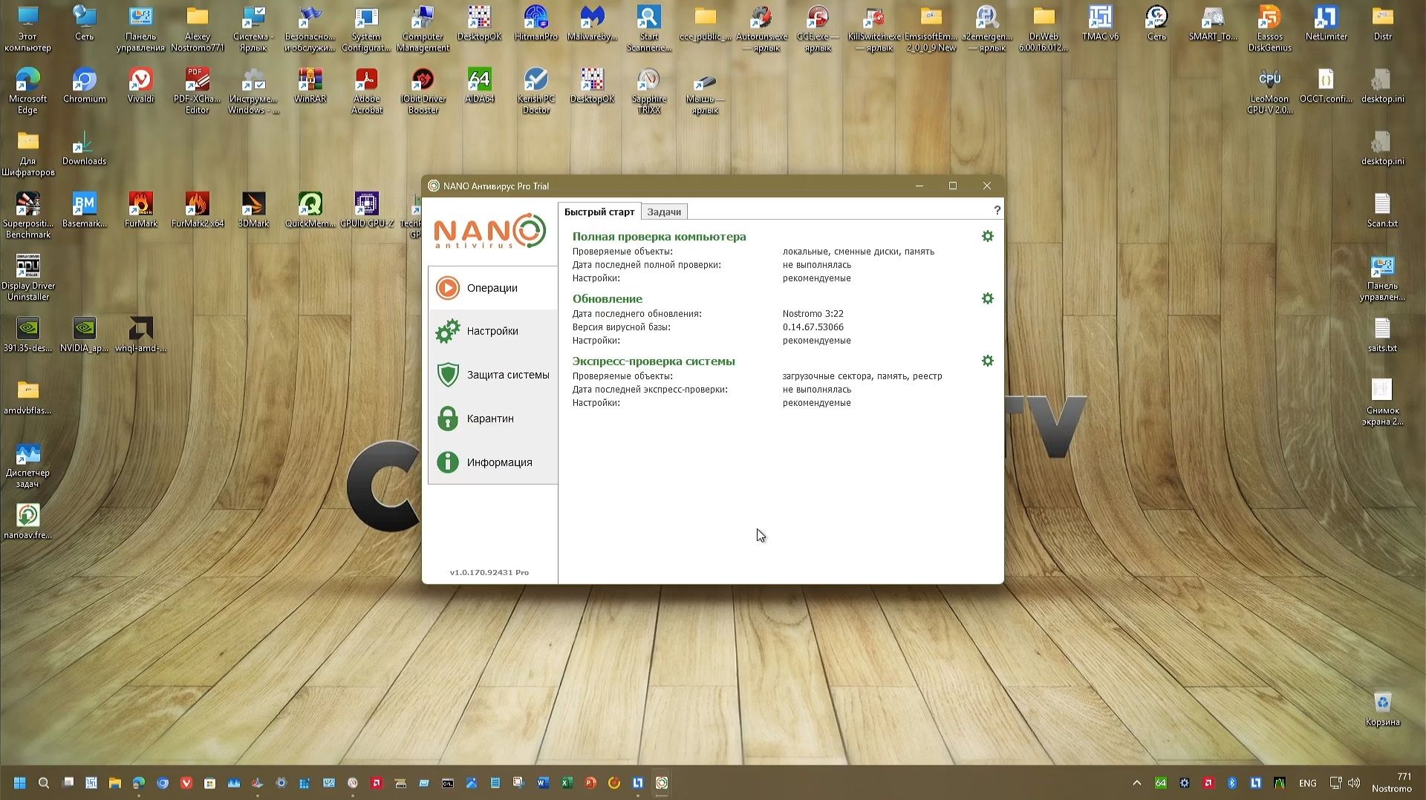The height and width of the screenshot is (800, 1426).
Task: Select the Chromium desktop icon
Action: point(85,85)
